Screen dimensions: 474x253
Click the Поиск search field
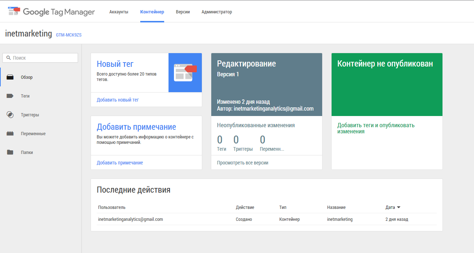[40, 58]
